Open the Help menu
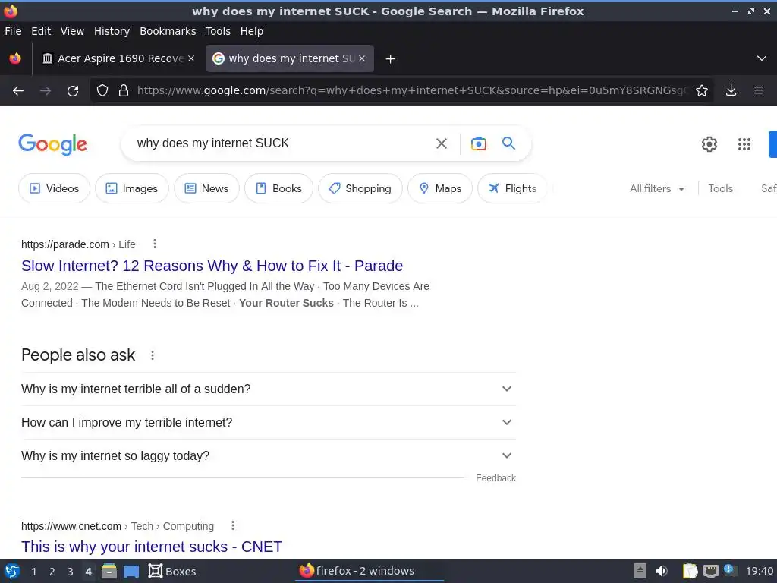Viewport: 777px width, 583px height. pos(252,31)
